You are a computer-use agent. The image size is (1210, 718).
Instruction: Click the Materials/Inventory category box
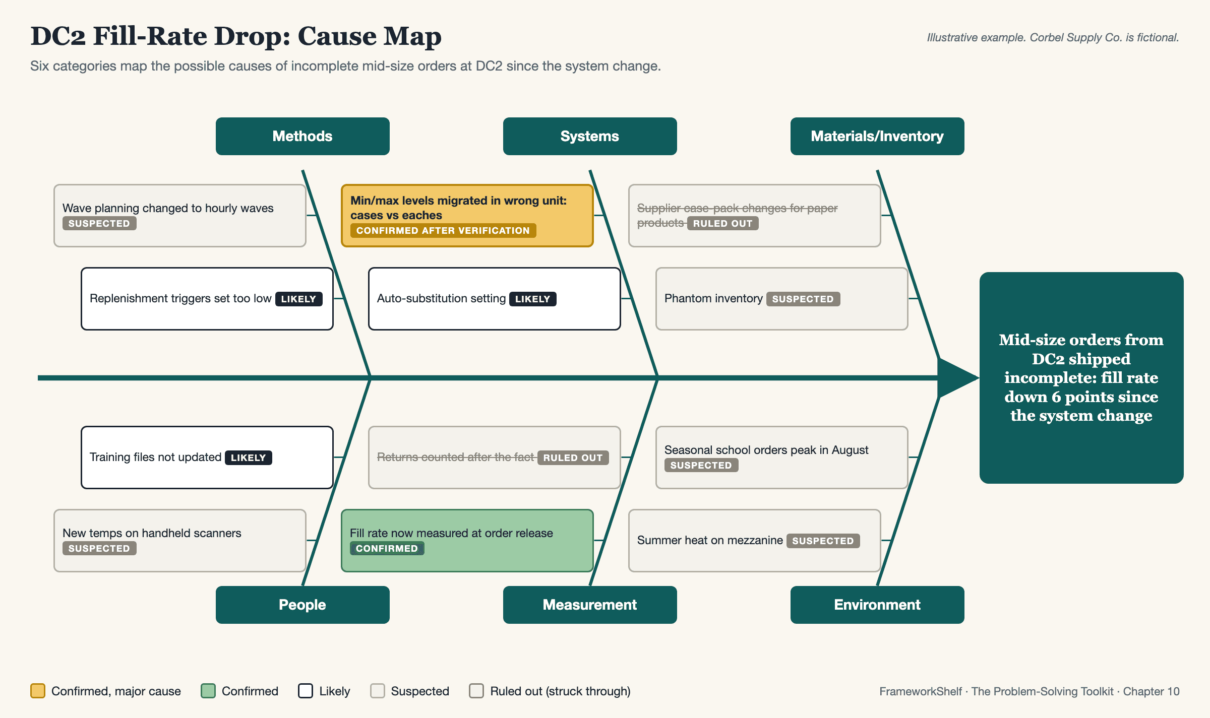tap(877, 136)
